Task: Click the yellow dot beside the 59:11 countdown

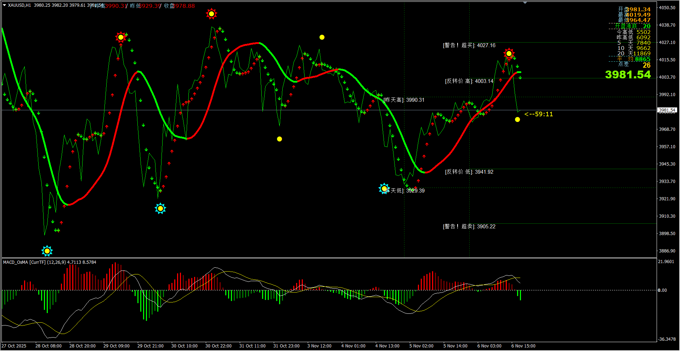Action: coord(517,119)
